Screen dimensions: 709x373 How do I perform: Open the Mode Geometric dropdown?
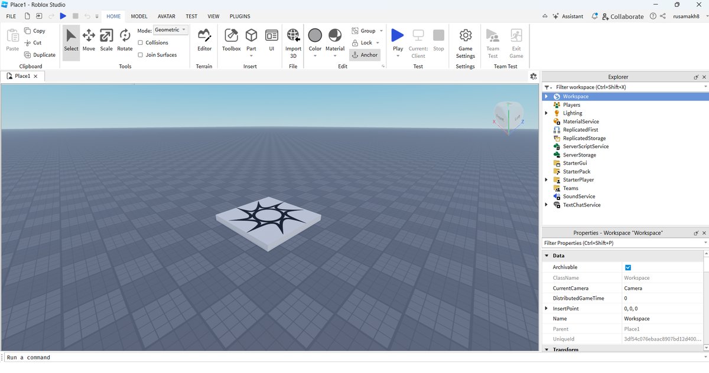(x=170, y=30)
